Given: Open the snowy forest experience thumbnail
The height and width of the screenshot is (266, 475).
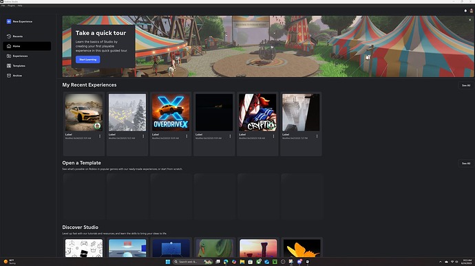Looking at the screenshot, I should click(127, 112).
